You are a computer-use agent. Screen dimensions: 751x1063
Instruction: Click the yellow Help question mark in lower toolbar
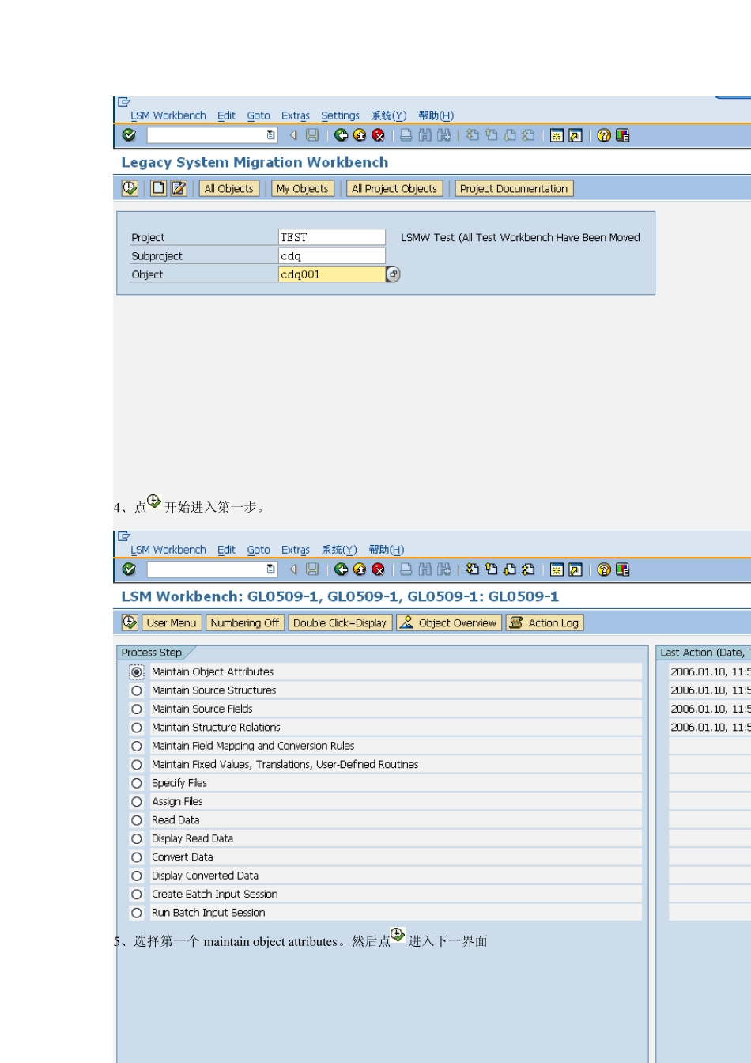pyautogui.click(x=604, y=569)
